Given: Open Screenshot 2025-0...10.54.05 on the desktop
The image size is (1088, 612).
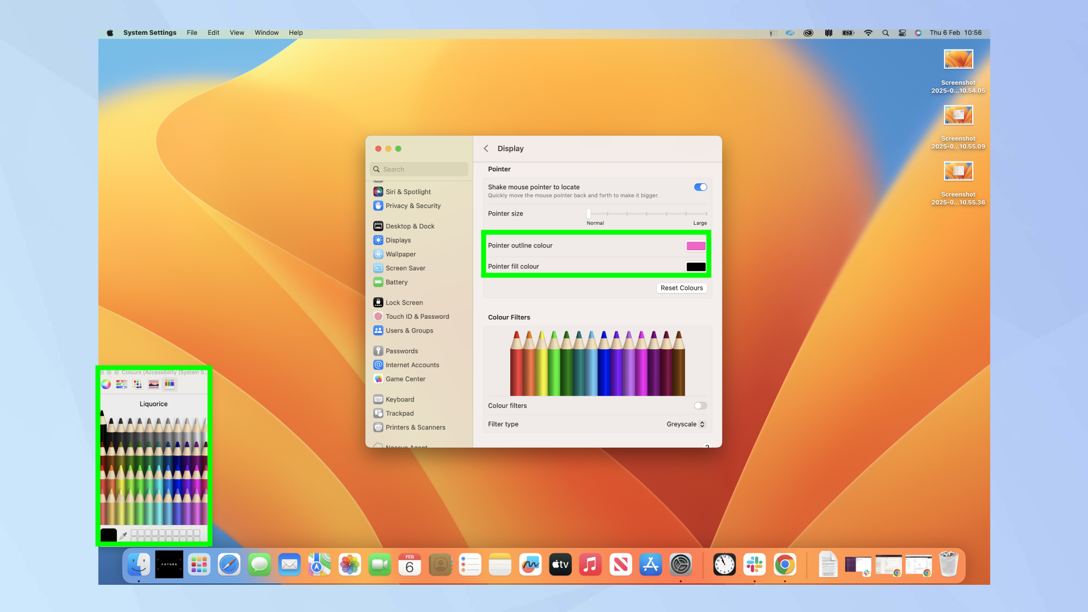Looking at the screenshot, I should click(x=959, y=59).
